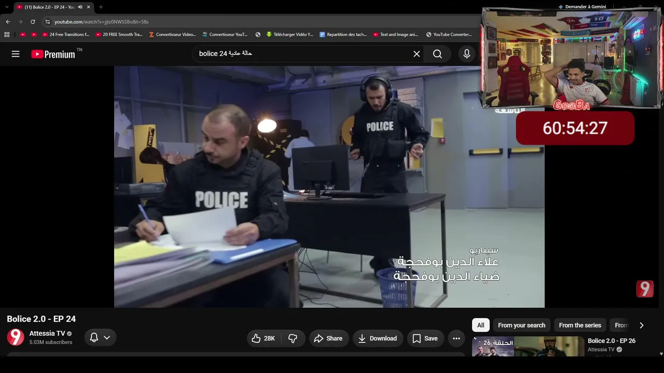Open the YouTube guide hamburger menu
Screen dimensions: 664x373
pyautogui.click(x=16, y=54)
